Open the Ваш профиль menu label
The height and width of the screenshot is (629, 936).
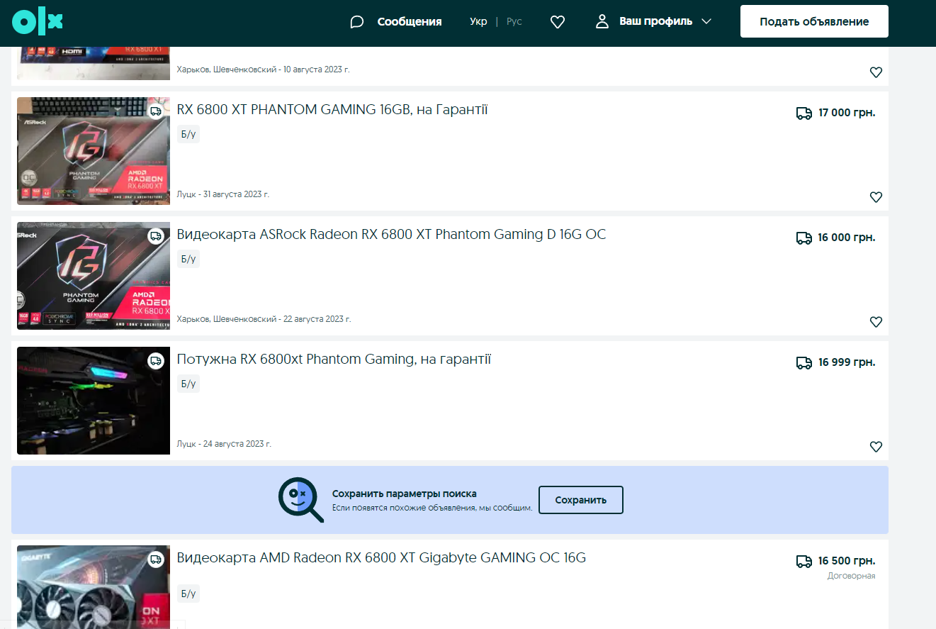(x=656, y=21)
